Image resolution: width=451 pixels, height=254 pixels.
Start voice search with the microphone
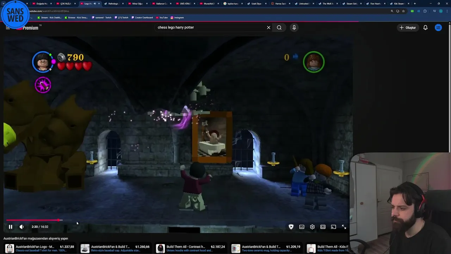[294, 28]
